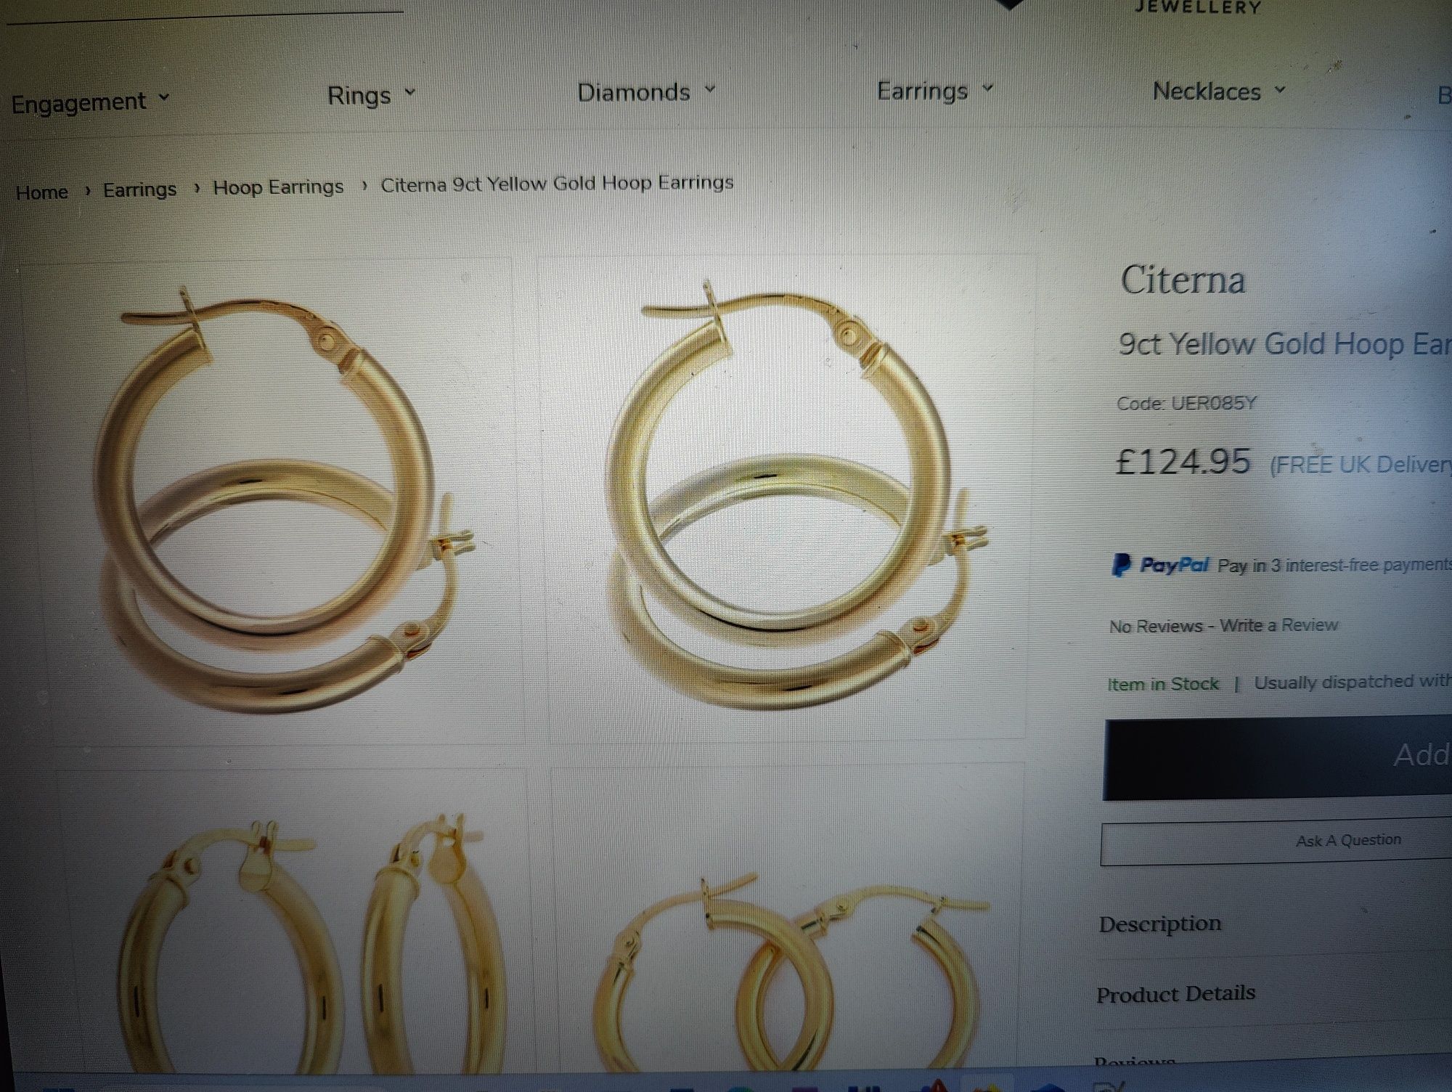This screenshot has width=1452, height=1092.
Task: Expand the Product Details section
Action: pyautogui.click(x=1175, y=993)
